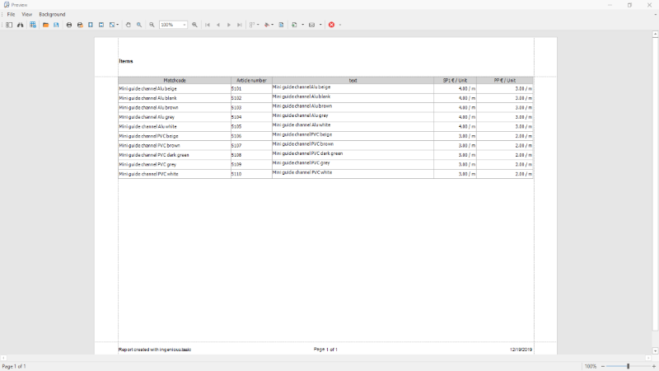
Task: Click the Multiple Pages layout icon
Action: pyautogui.click(x=252, y=25)
